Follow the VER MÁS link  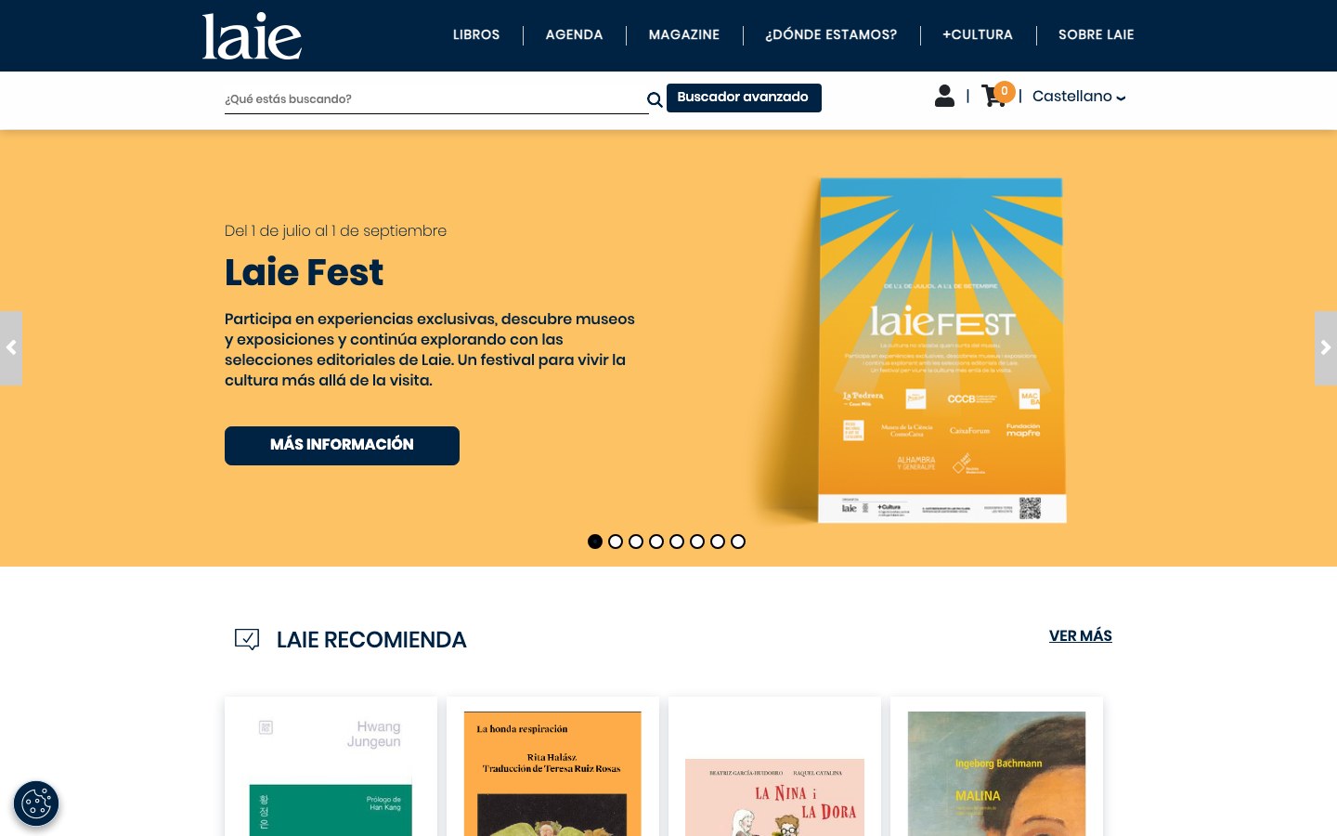[1081, 636]
